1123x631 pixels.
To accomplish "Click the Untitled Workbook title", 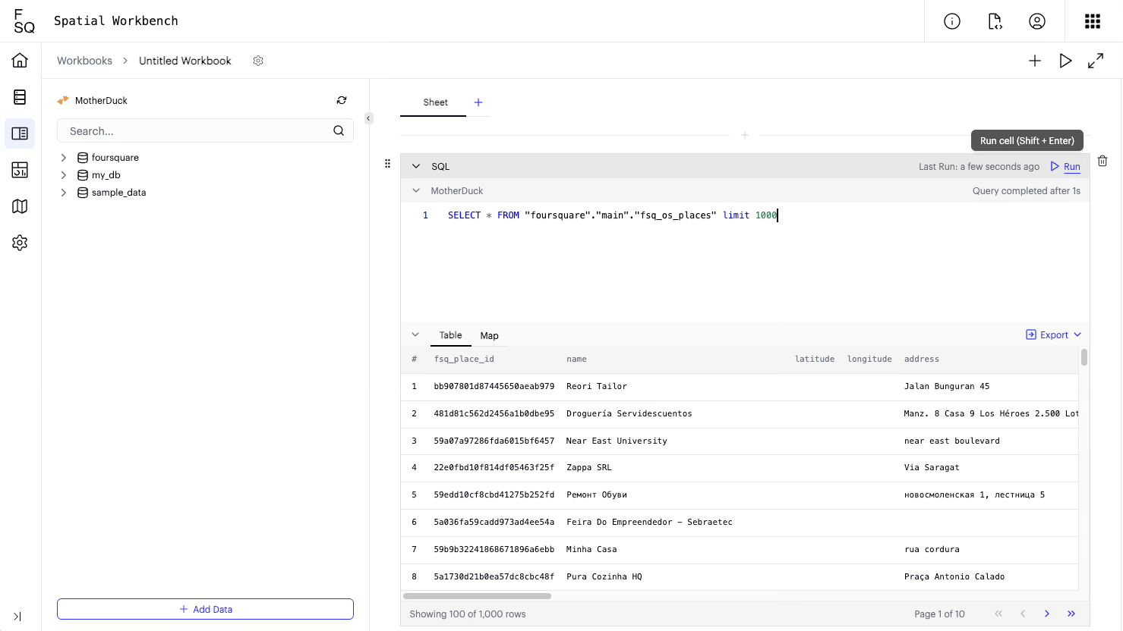I will pos(185,61).
